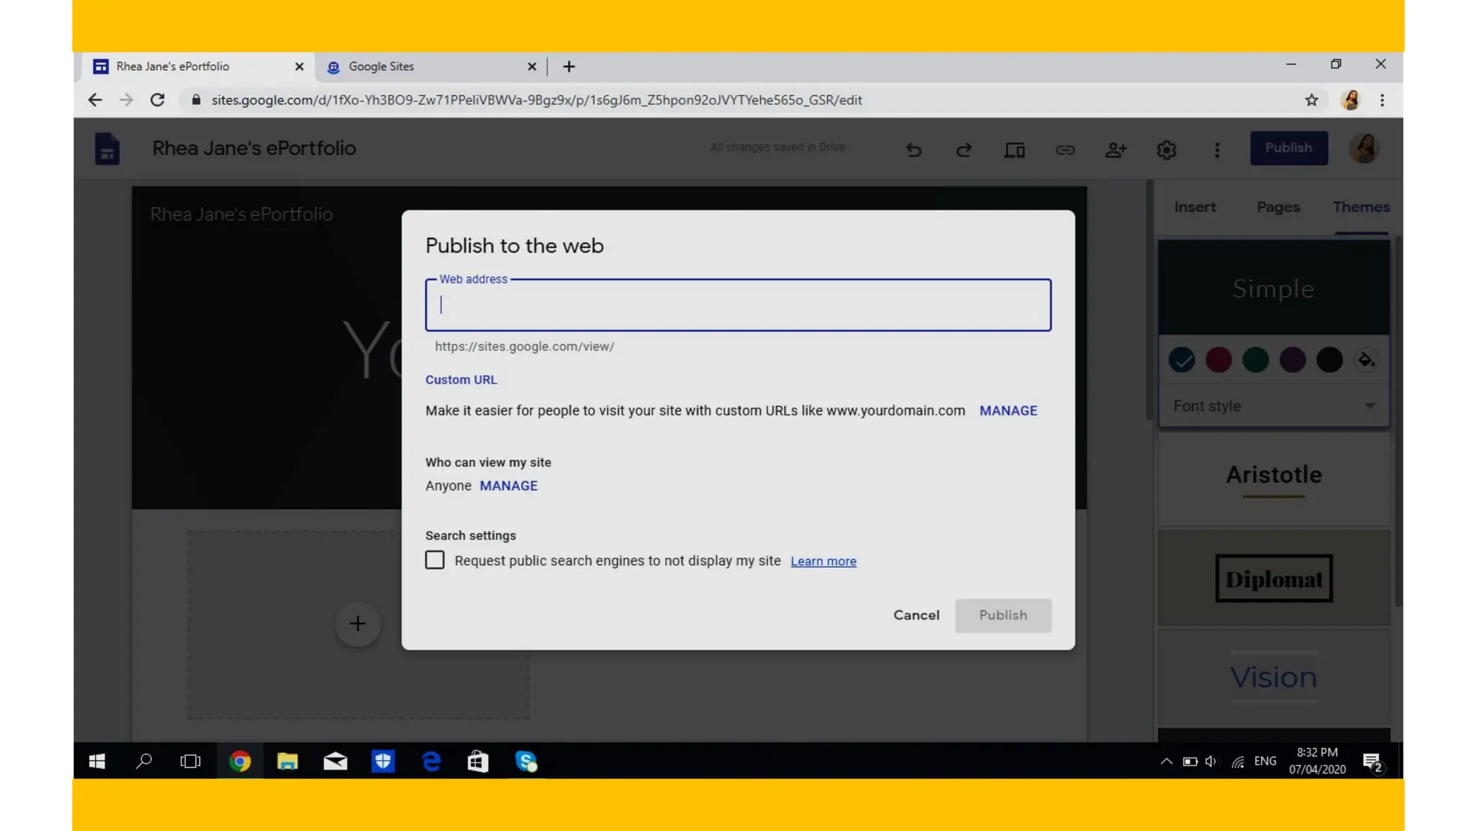Click the Google Sites home logo icon

[x=107, y=149]
